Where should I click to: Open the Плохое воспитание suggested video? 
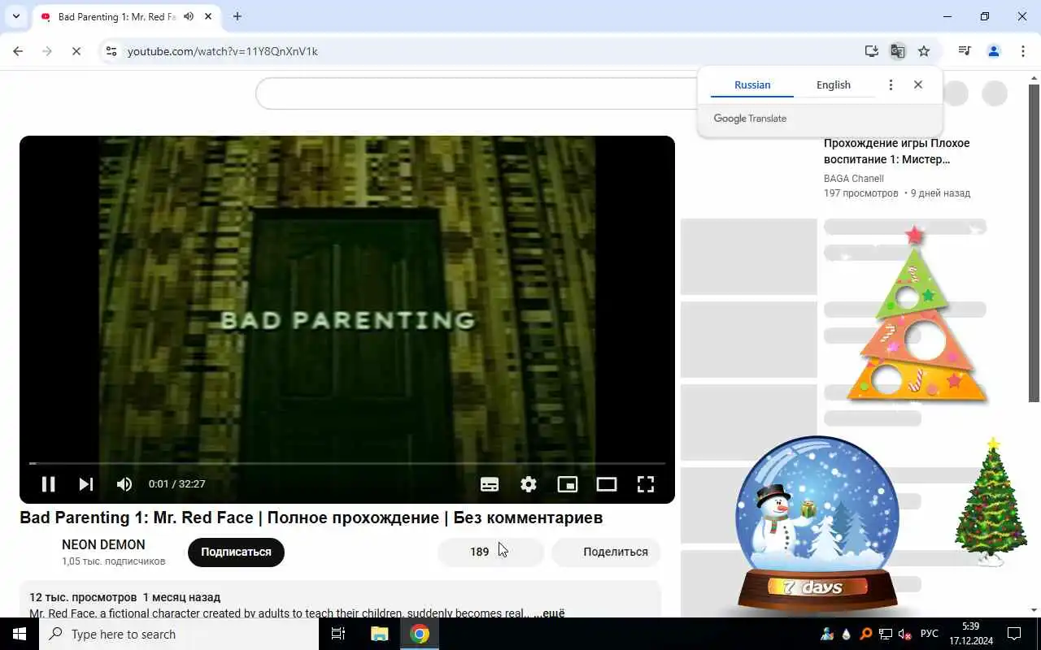(896, 151)
